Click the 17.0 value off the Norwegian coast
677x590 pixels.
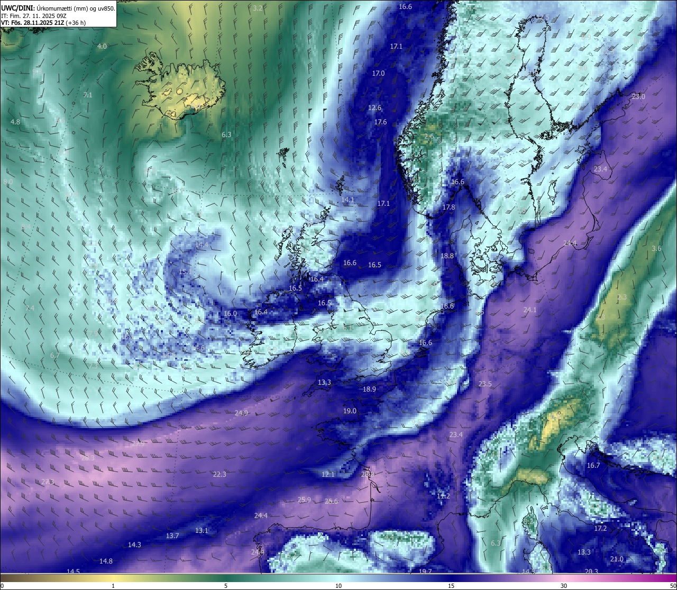(378, 74)
